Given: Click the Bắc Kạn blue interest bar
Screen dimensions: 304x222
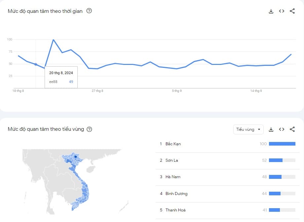Looking at the screenshot, I should coord(282,144).
